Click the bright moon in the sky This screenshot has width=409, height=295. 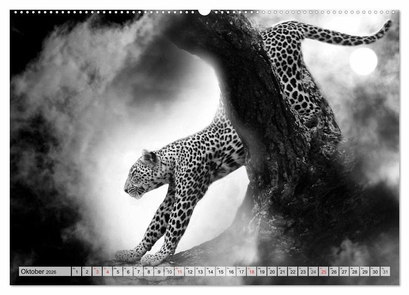363,61
